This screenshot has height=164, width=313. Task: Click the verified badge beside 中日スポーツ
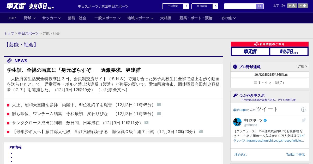tap(265, 120)
